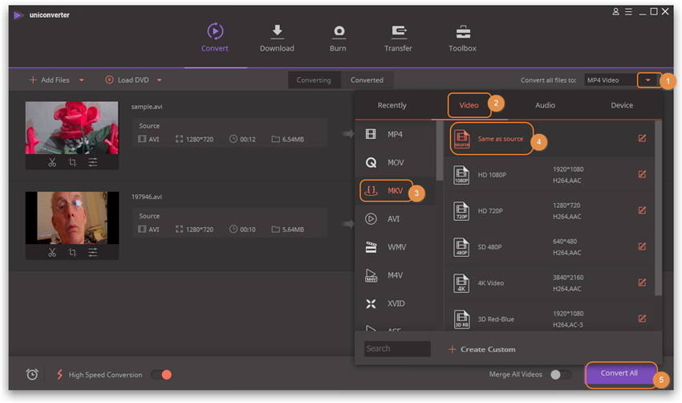Image resolution: width=682 pixels, height=403 pixels.
Task: Edit the 3D Red-Blue preset
Action: (642, 319)
